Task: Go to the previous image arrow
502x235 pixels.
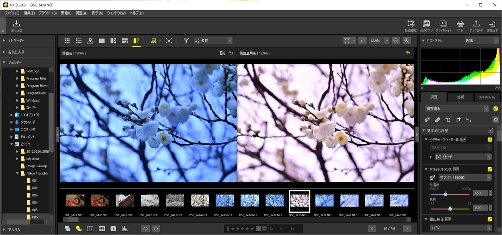Action: click(x=372, y=228)
